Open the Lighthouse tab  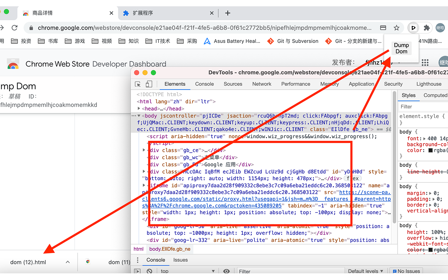[x=429, y=84]
